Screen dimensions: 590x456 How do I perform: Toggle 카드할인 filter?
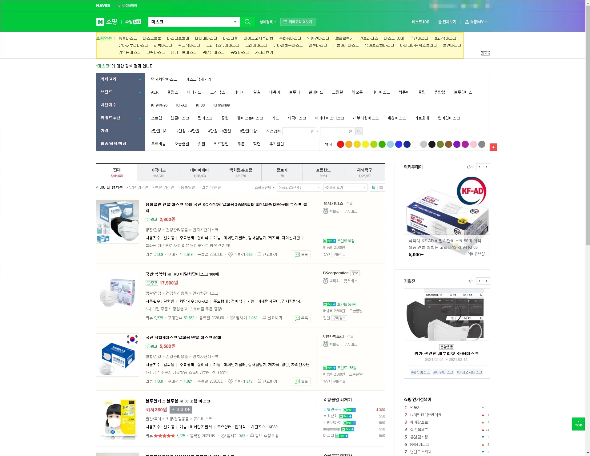pyautogui.click(x=221, y=144)
